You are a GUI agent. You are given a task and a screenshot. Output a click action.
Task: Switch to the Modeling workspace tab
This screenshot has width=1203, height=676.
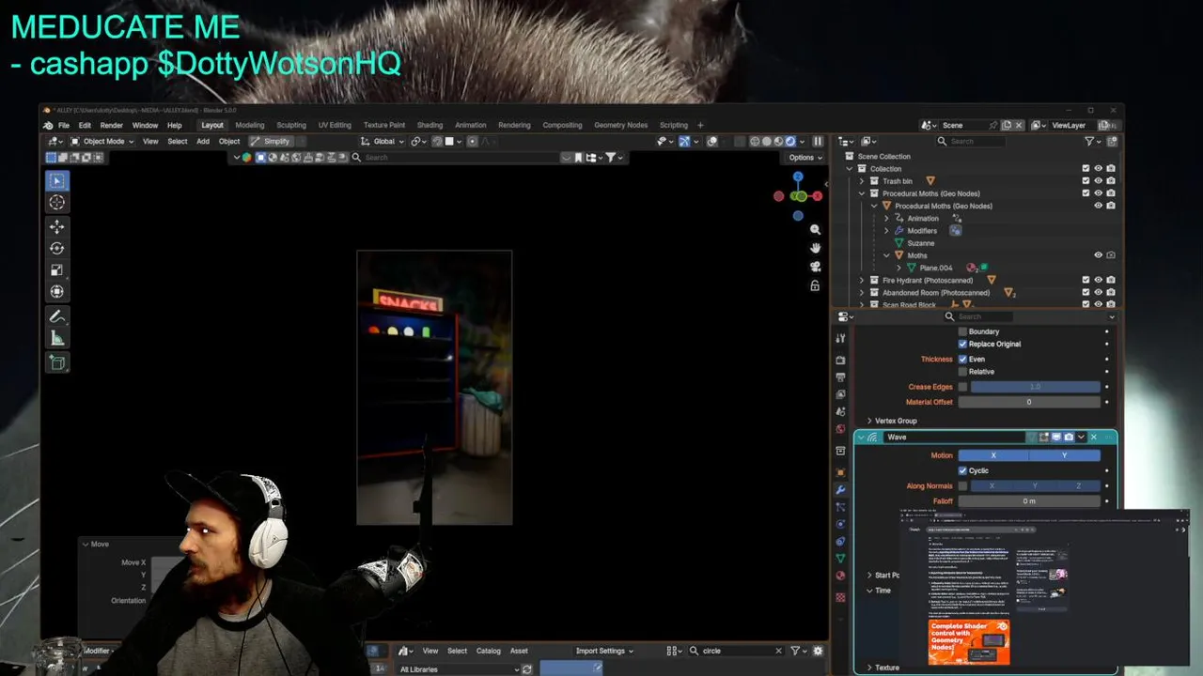pos(250,125)
